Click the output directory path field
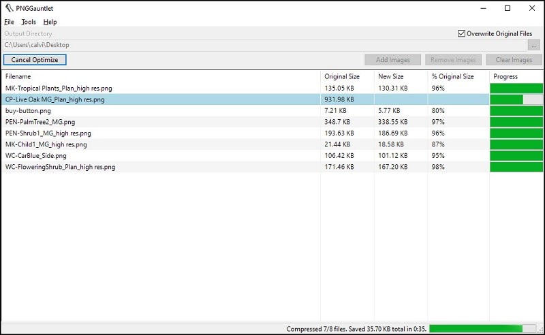545x335 pixels. click(x=265, y=45)
